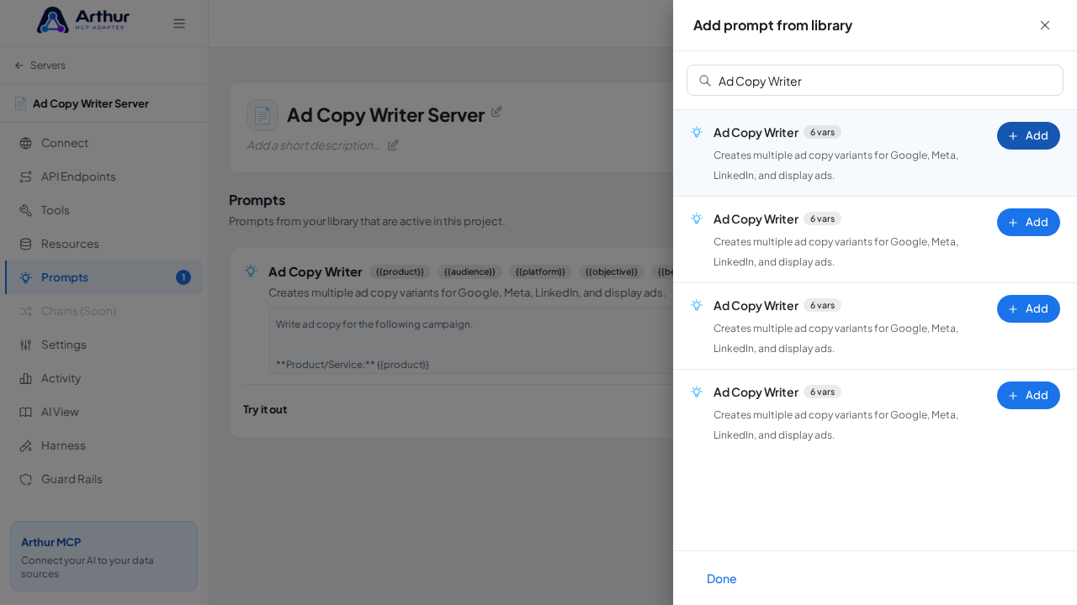Click the shuffle icon beside Chains

coord(26,311)
